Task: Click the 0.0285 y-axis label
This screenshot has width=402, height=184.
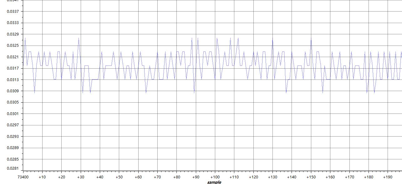Action: pos(13,159)
